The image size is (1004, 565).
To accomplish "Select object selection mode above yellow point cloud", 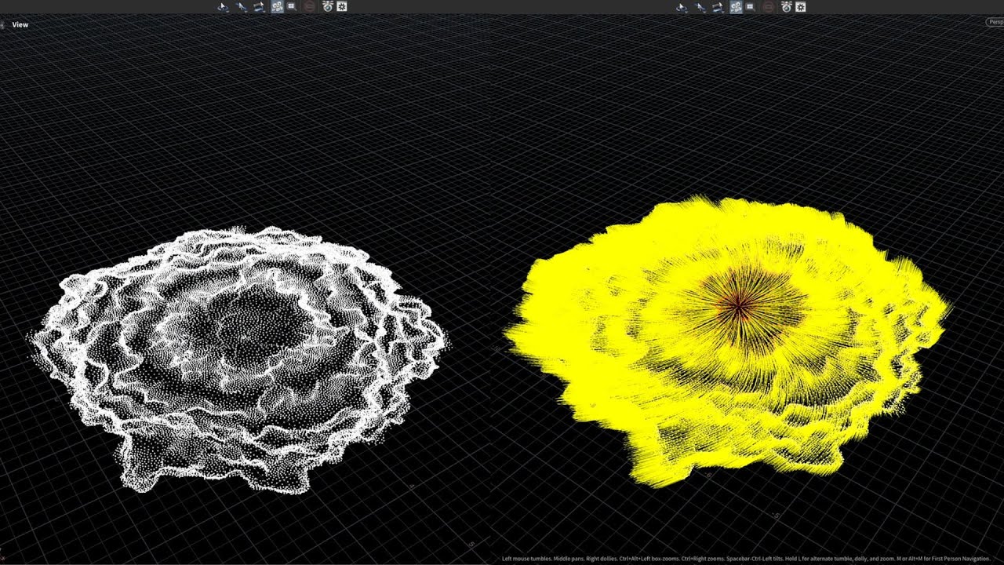I will click(682, 7).
